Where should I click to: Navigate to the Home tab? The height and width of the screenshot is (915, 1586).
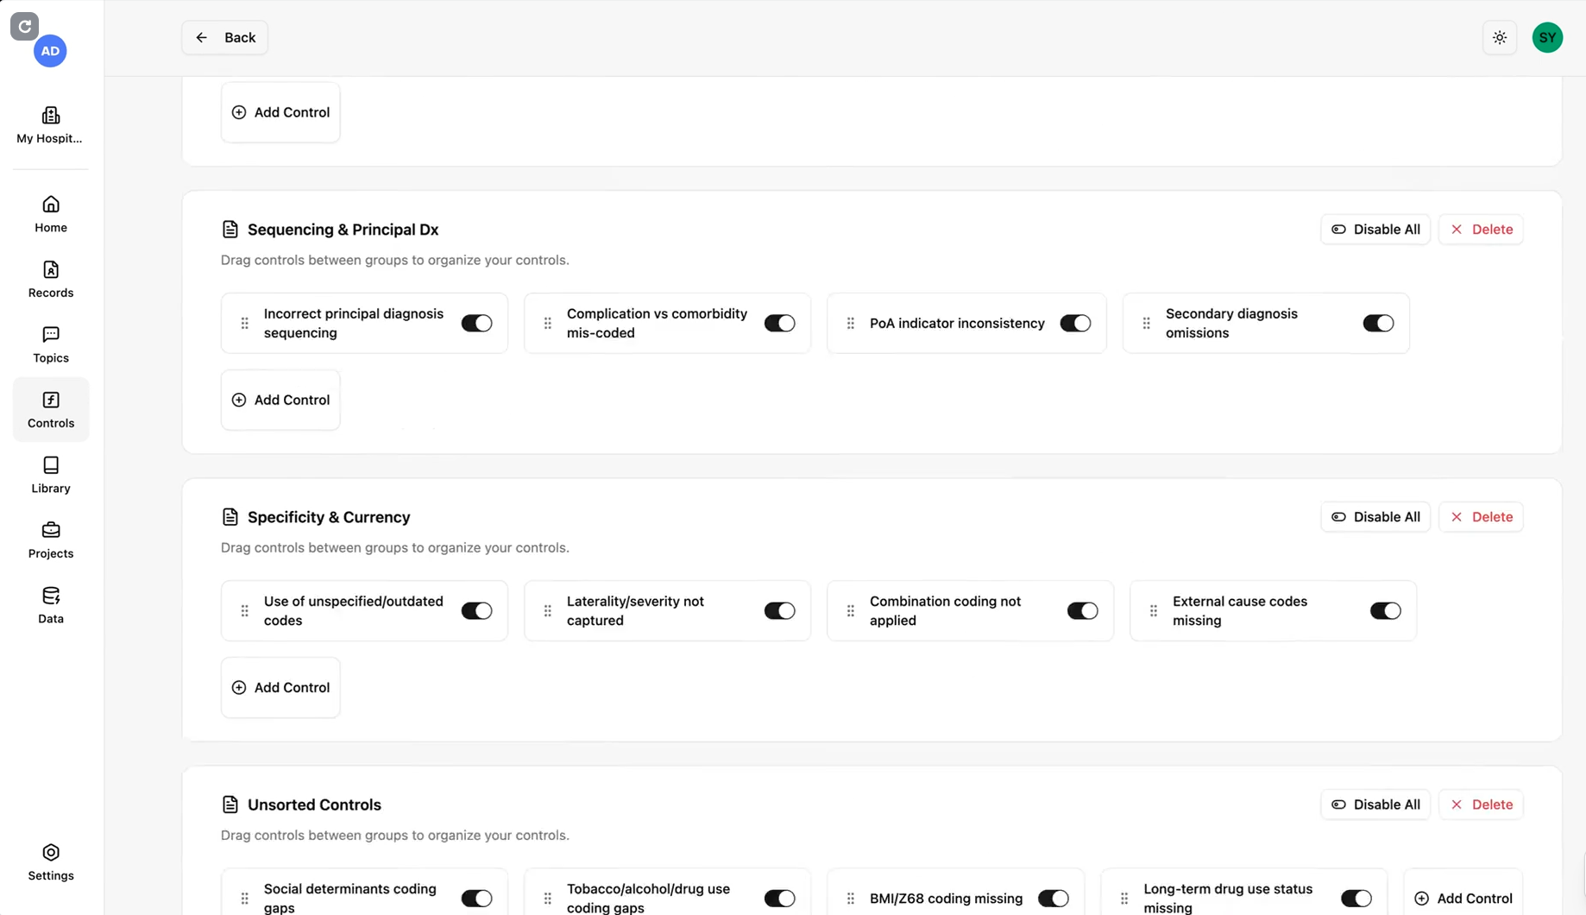point(51,214)
